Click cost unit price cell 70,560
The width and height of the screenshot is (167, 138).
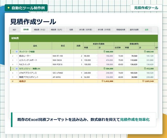131,56
